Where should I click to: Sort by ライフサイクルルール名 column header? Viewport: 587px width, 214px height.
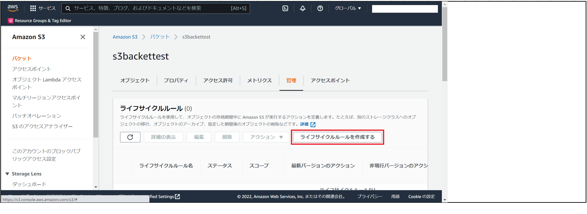(x=166, y=166)
